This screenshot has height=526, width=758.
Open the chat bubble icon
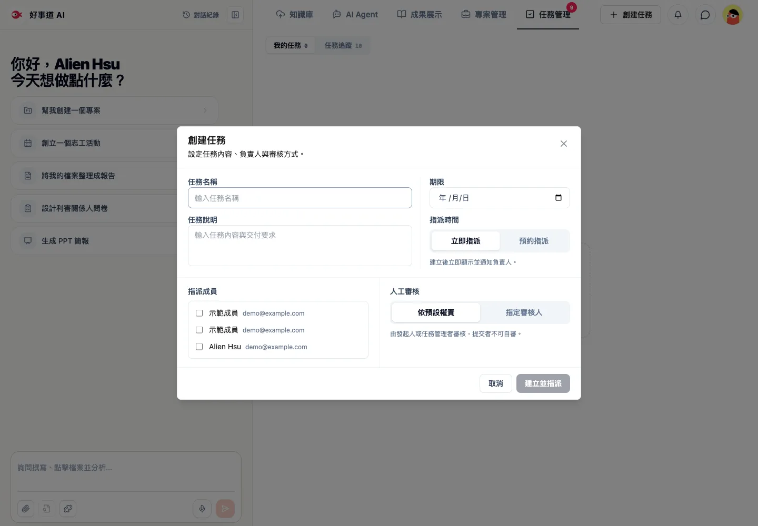tap(705, 15)
